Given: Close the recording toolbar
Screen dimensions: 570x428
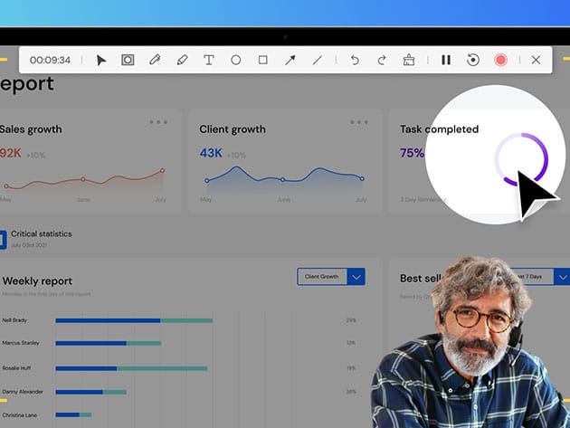Looking at the screenshot, I should (x=536, y=60).
